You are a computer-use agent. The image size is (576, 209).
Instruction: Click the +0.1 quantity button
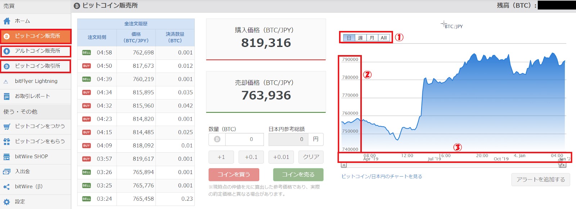point(251,157)
